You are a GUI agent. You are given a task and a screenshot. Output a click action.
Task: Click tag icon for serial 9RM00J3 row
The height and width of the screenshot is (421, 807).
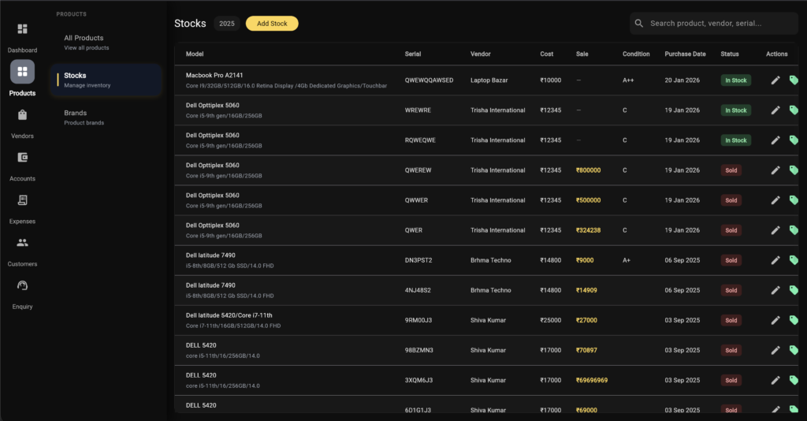[x=794, y=319]
